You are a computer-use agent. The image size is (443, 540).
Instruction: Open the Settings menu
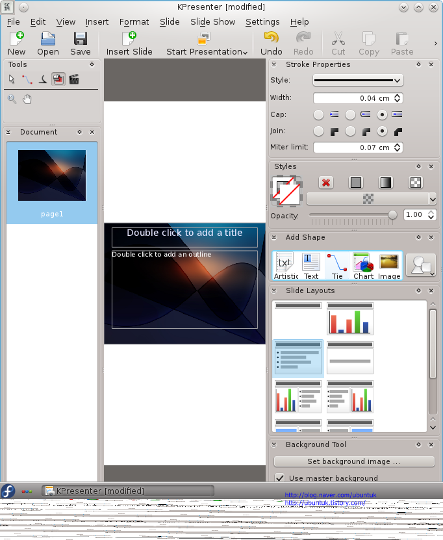[262, 21]
